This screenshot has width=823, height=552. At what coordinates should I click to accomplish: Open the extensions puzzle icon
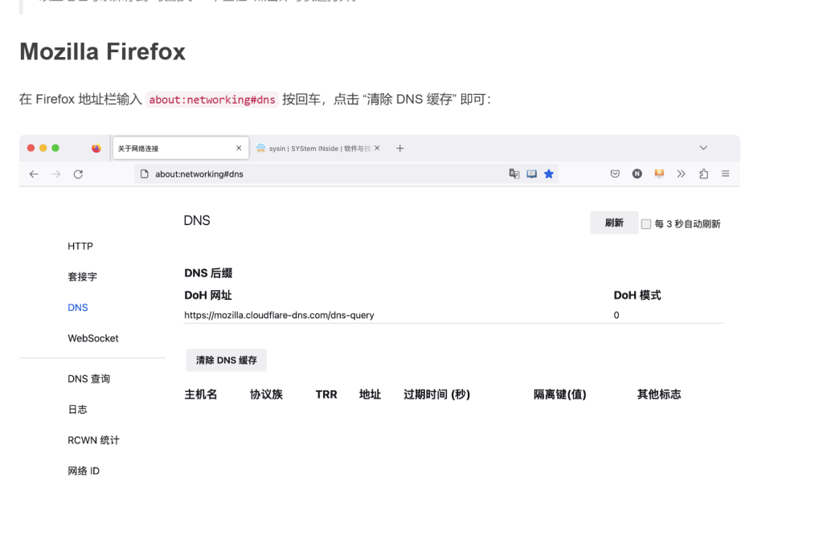(x=704, y=174)
